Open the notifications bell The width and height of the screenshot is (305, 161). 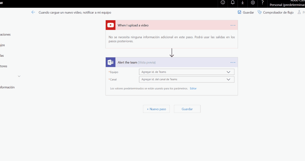point(233,3)
